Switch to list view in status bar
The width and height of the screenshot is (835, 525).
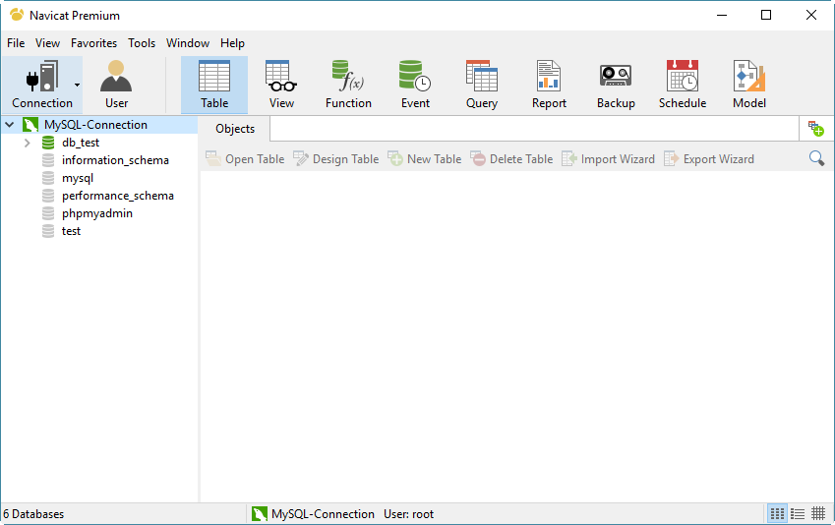[798, 514]
